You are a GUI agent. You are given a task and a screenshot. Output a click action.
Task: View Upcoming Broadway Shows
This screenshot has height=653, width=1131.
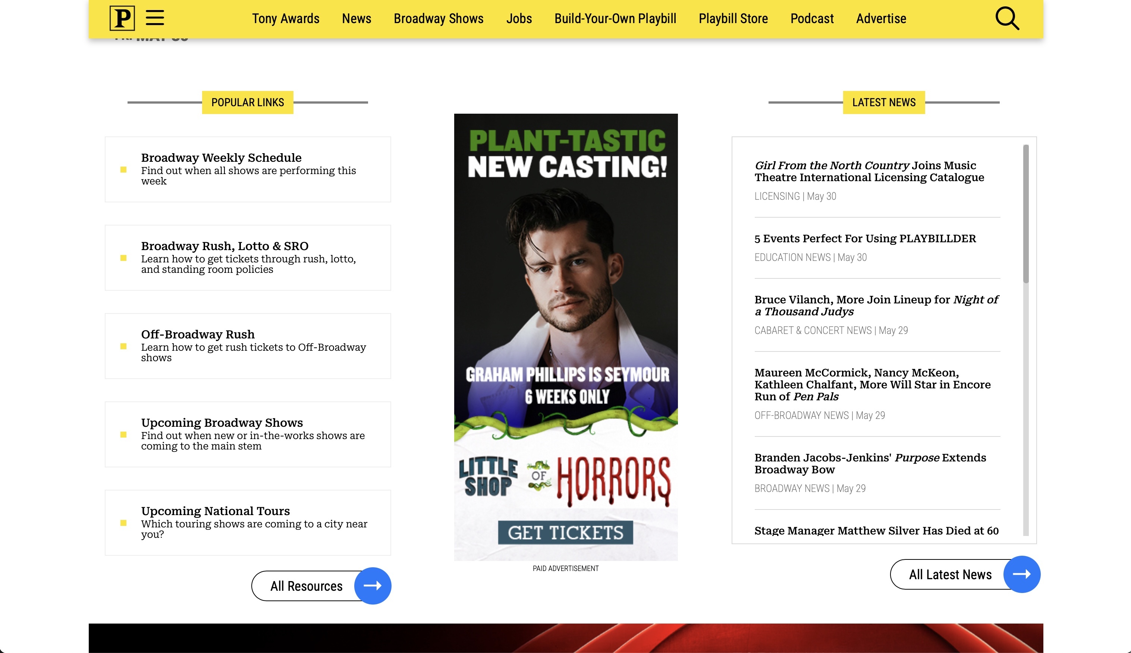(248, 435)
